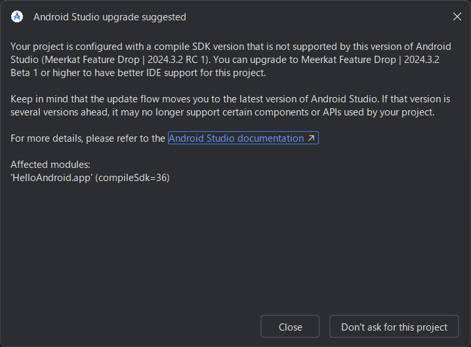
Task: Click the '(compileSdk=36)' value text
Action: pyautogui.click(x=133, y=178)
